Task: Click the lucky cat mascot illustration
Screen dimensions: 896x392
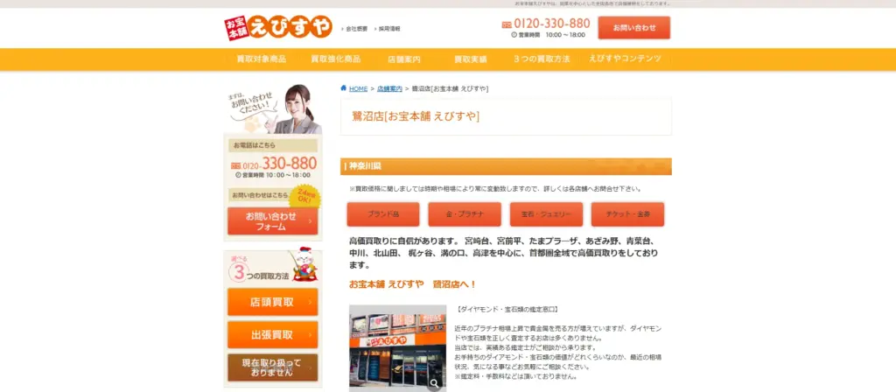Action: 302,262
